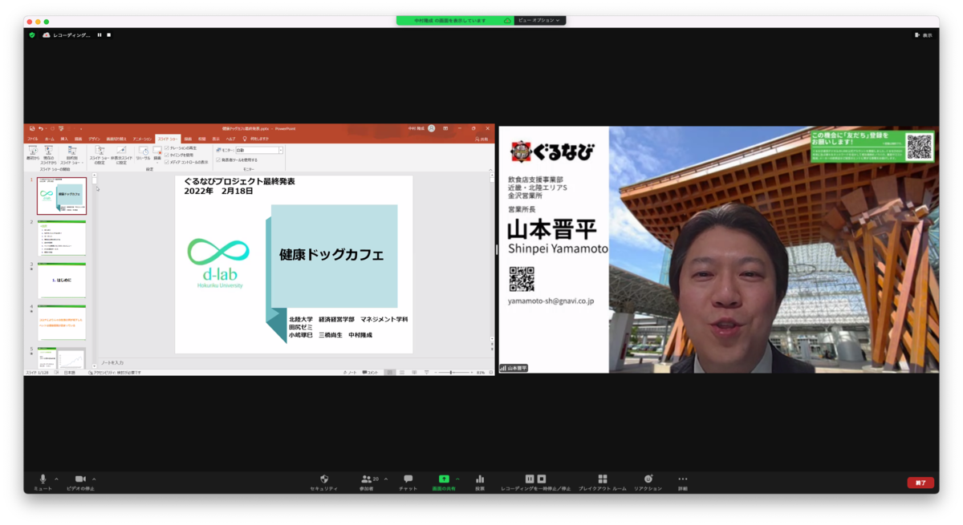Click the Undo icon in Quick Access Toolbar
The image size is (963, 525).
(41, 128)
